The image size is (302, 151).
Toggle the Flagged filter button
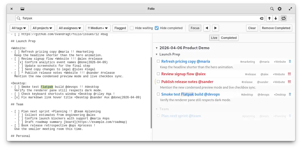[x=120, y=28]
